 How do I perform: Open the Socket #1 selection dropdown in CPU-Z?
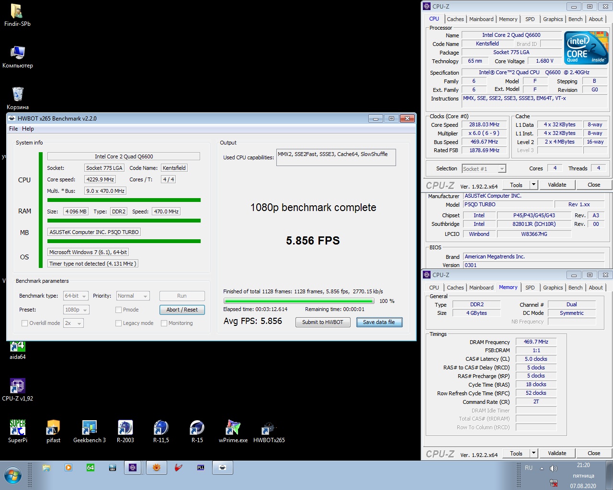click(x=484, y=168)
